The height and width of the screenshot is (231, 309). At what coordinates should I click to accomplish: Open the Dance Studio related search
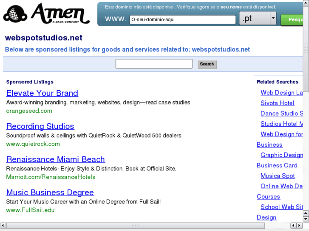(282, 114)
